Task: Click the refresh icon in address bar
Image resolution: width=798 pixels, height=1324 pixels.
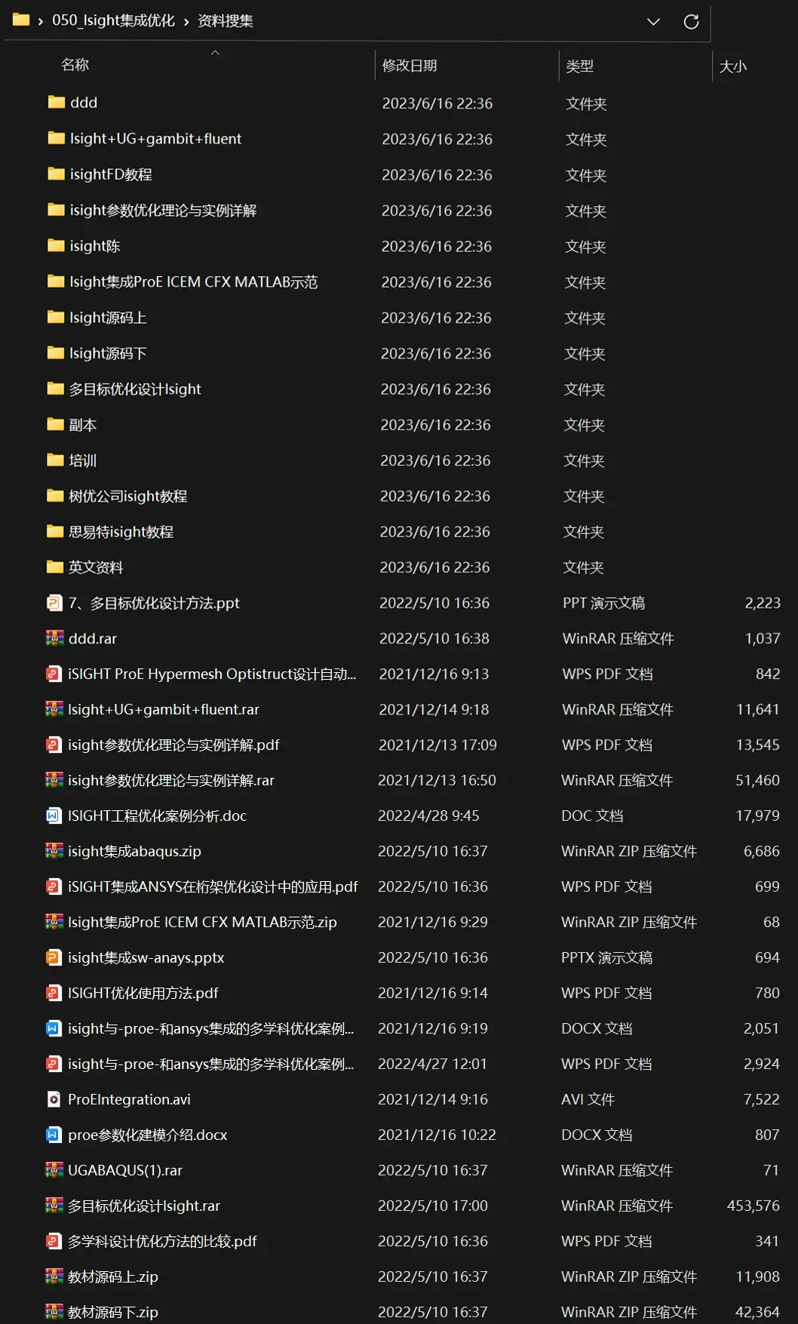Action: 691,22
